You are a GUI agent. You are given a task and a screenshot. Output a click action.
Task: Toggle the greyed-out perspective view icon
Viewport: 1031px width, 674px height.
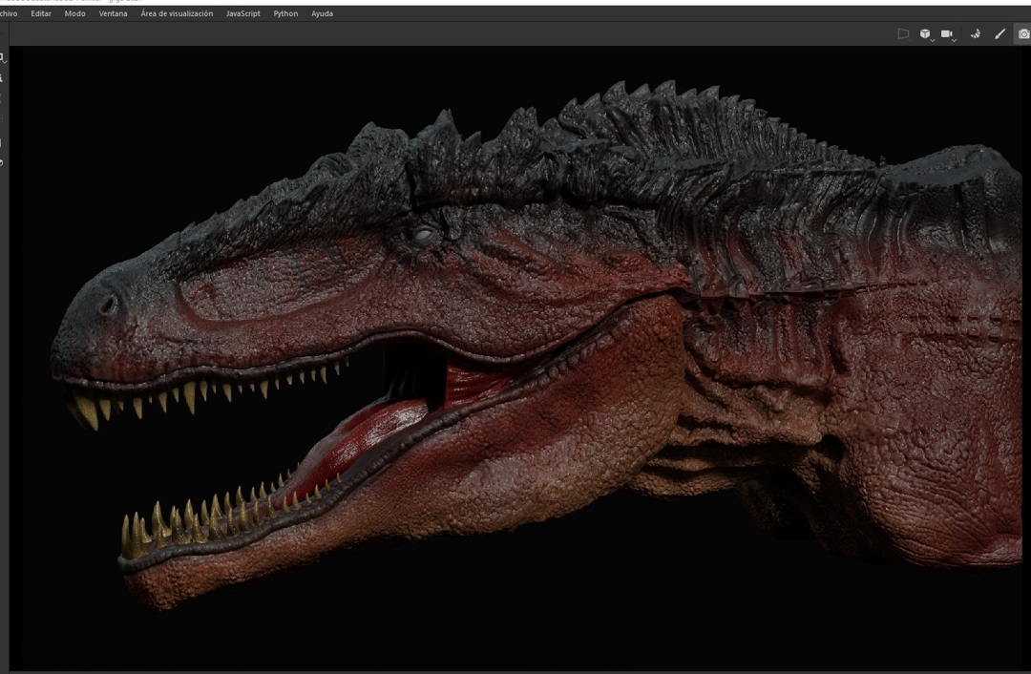902,33
